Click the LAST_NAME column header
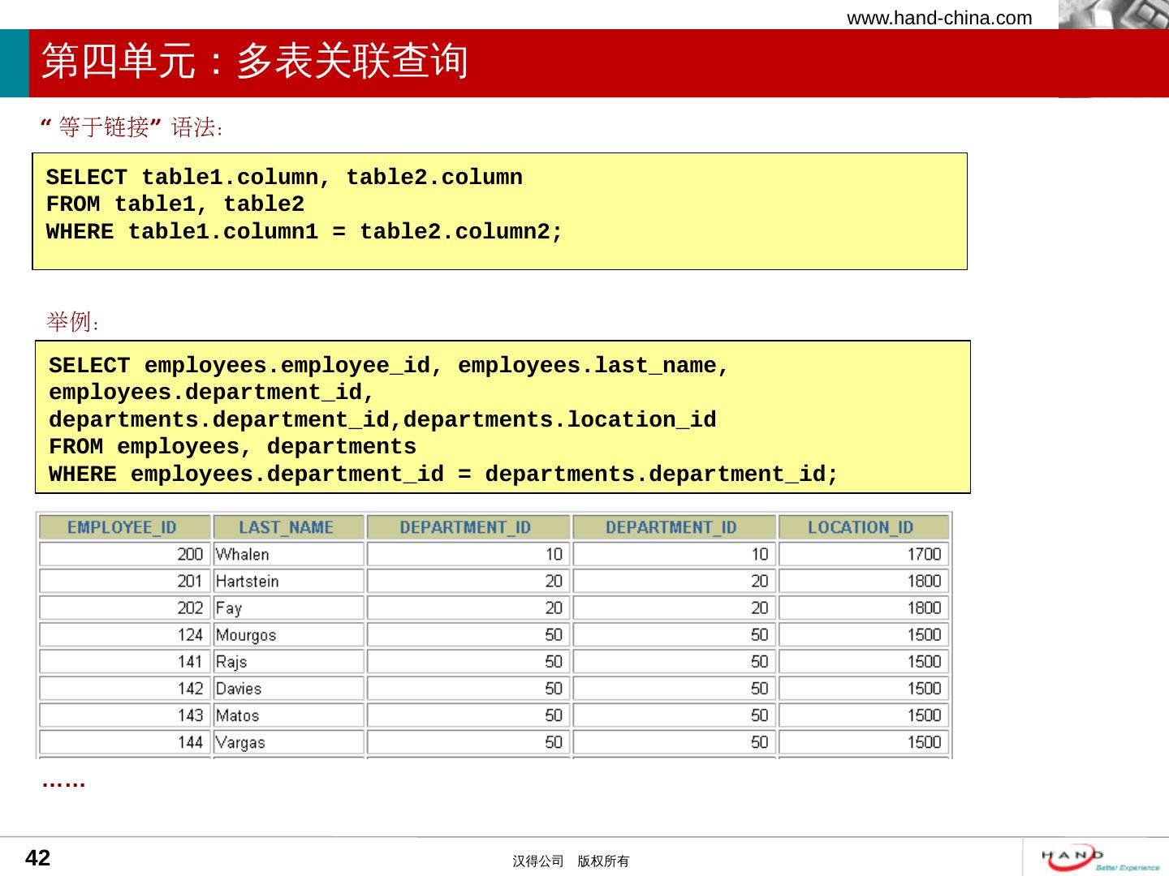Image resolution: width=1169 pixels, height=876 pixels. (x=287, y=528)
